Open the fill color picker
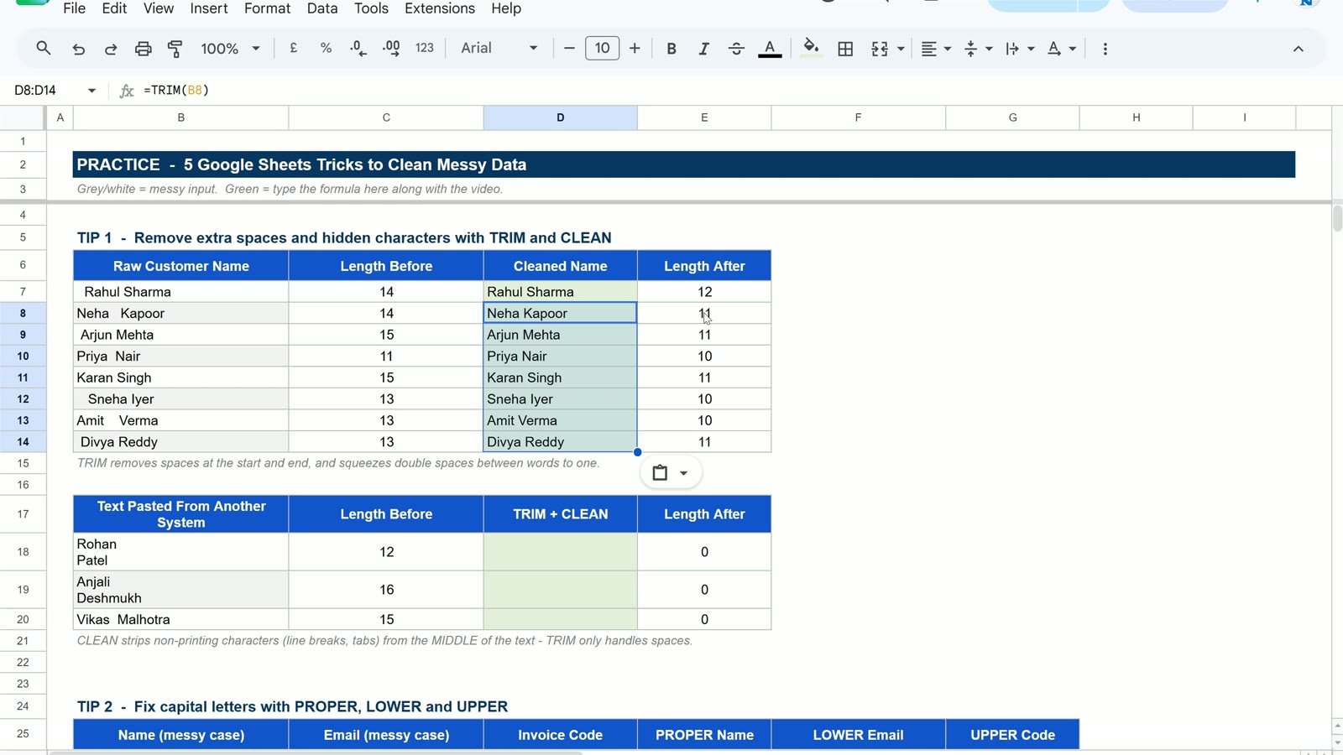Screen dimensions: 1343x755 point(811,48)
